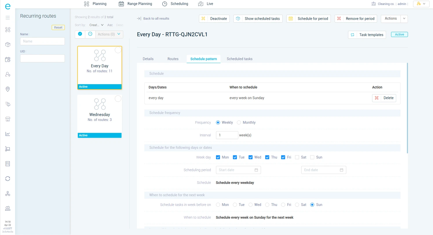Go back to all results

click(156, 19)
